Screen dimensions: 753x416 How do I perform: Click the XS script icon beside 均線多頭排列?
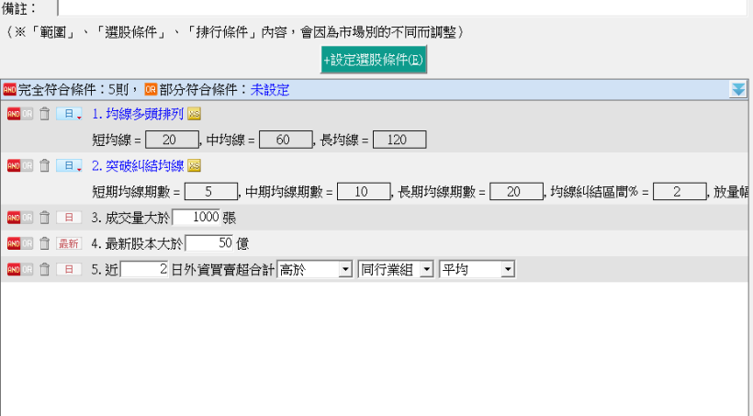click(194, 114)
